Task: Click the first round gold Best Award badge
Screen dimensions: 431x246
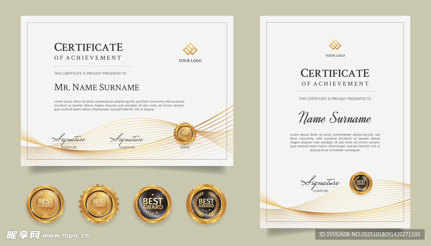Action: tap(45, 204)
